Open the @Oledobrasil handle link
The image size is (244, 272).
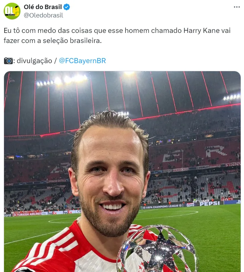(x=43, y=15)
